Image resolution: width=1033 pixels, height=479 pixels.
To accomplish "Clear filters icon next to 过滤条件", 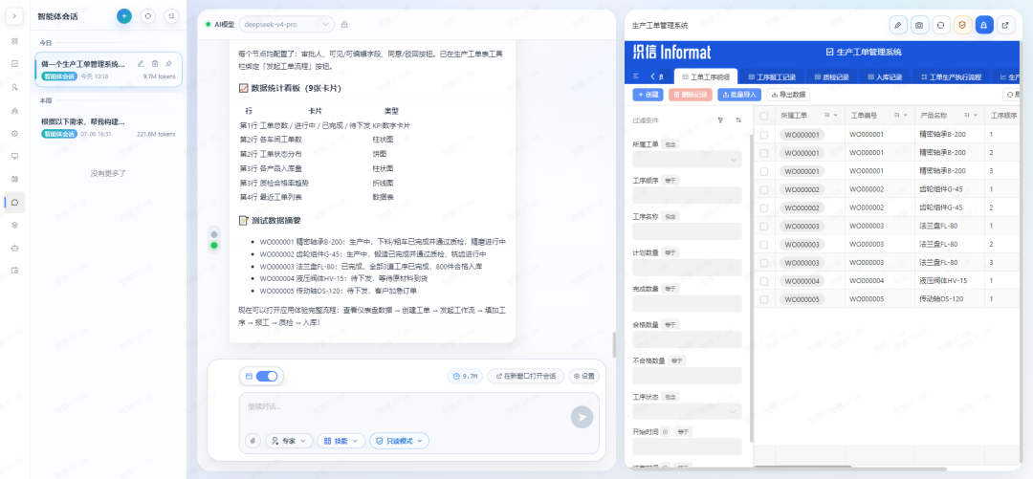I will point(721,120).
